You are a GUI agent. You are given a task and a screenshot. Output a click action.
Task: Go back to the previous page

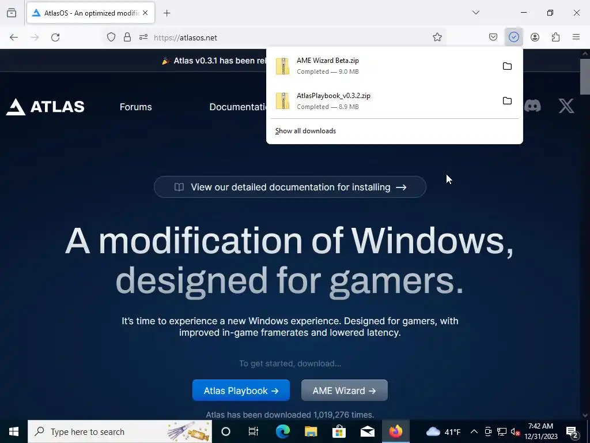click(x=14, y=37)
